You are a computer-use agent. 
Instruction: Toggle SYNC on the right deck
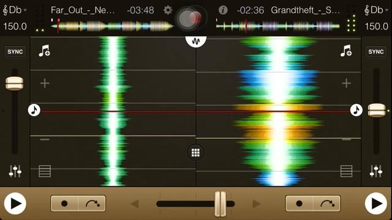376,52
